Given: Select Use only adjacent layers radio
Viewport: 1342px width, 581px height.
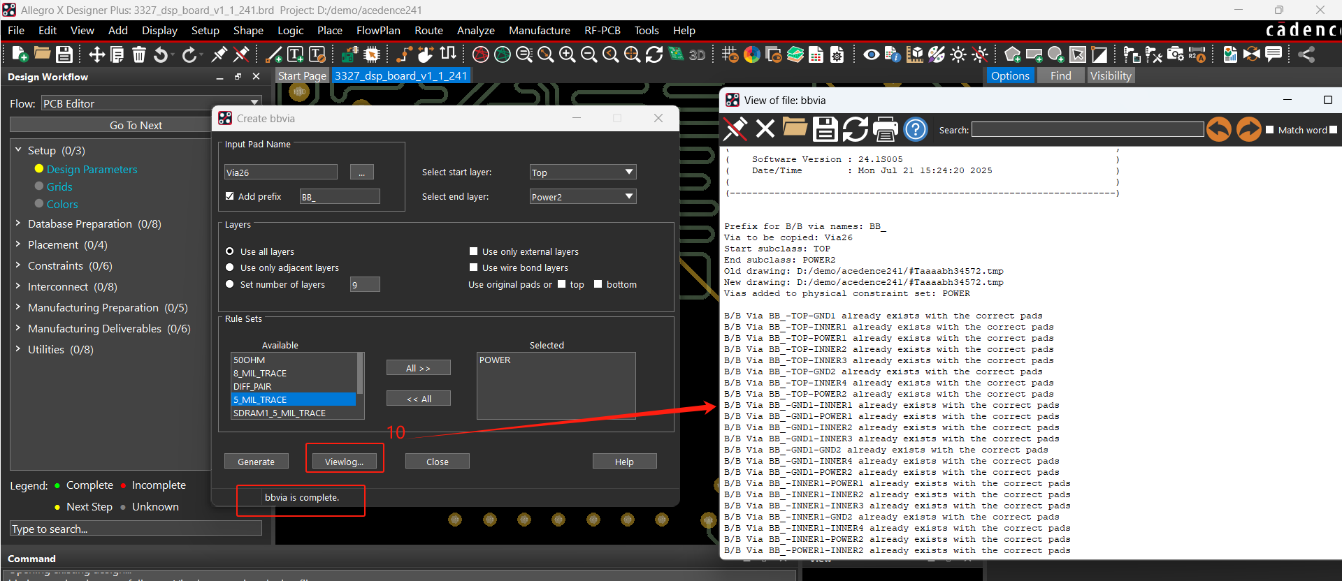Looking at the screenshot, I should 229,267.
